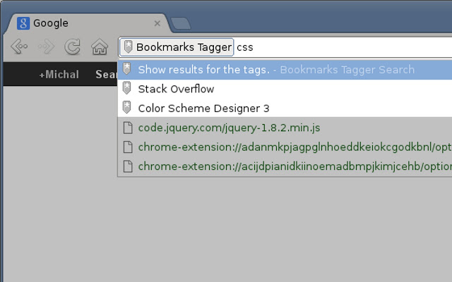Focus the omnibox text 'css'
Viewport: 452px width, 282px height.
245,47
